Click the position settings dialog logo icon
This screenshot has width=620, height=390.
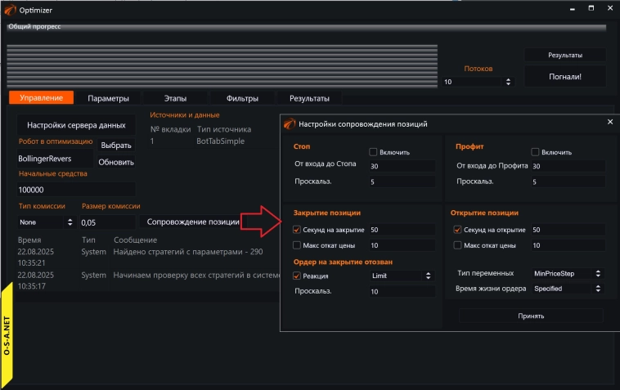tap(288, 124)
